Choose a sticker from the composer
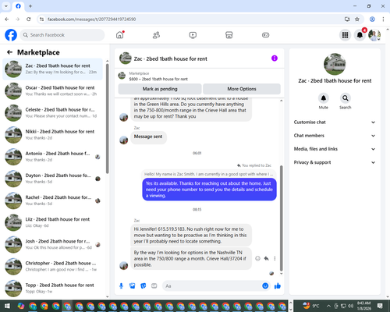Viewport: 390px width, 312px height. (x=144, y=286)
